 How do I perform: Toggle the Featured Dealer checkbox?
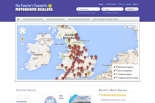[x=114, y=74]
